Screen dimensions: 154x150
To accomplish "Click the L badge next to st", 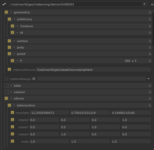I will coord(12,33).
